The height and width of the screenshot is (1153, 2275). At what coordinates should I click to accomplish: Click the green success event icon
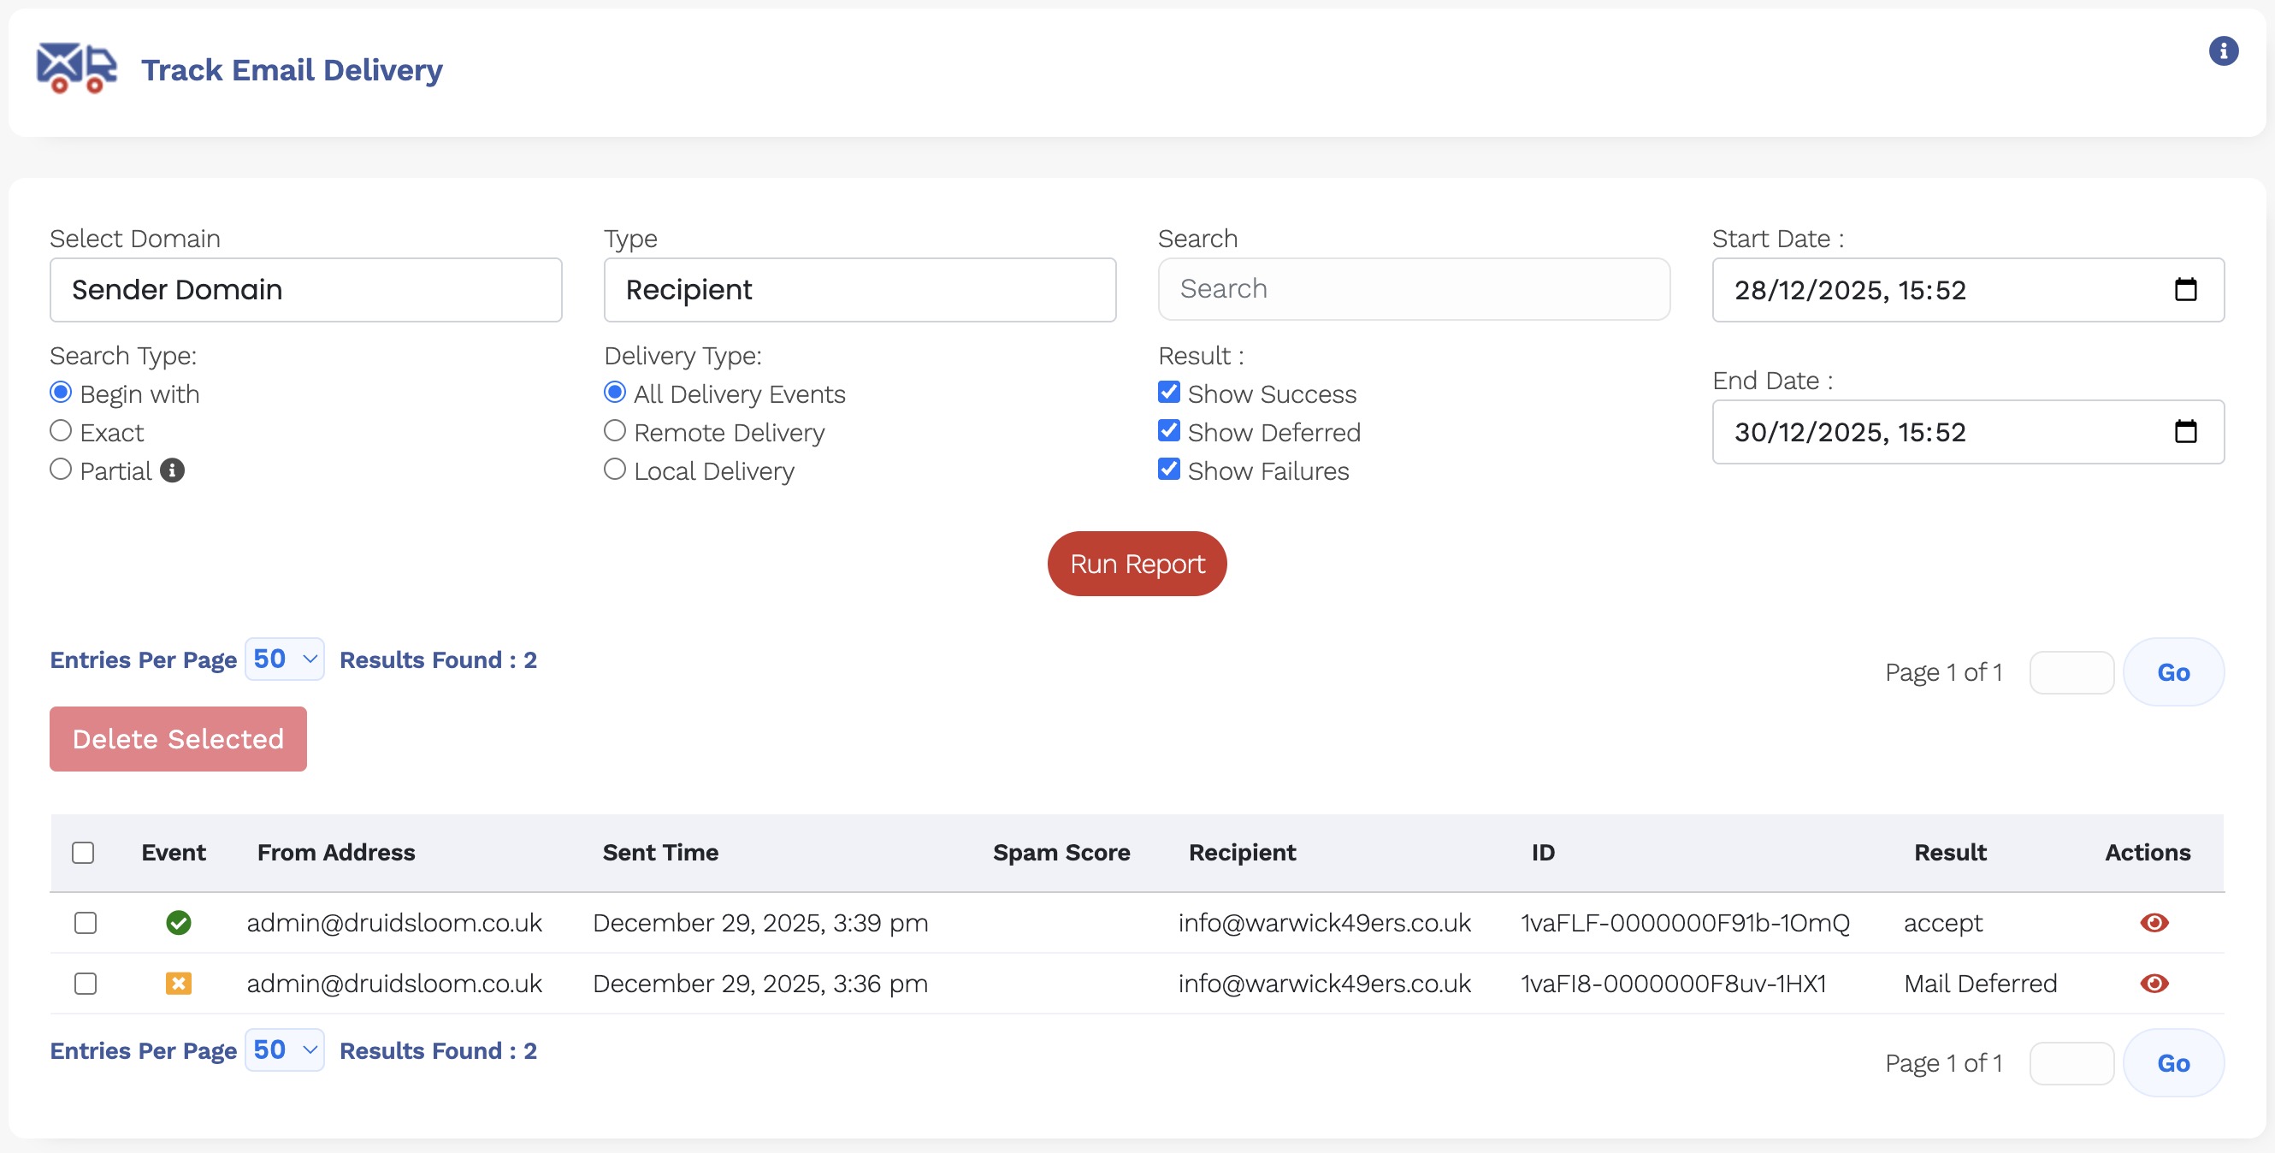[179, 922]
